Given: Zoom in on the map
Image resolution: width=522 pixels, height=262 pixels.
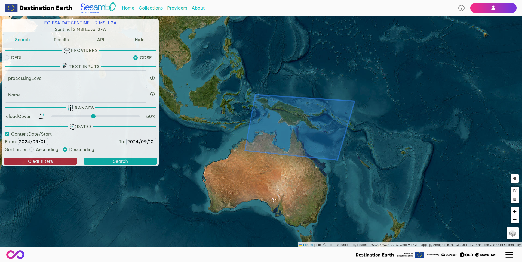Looking at the screenshot, I should pos(514,211).
